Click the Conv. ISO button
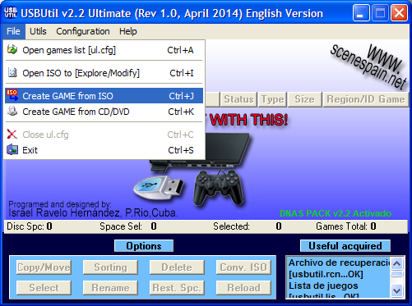The height and width of the screenshot is (306, 412). pos(243,267)
